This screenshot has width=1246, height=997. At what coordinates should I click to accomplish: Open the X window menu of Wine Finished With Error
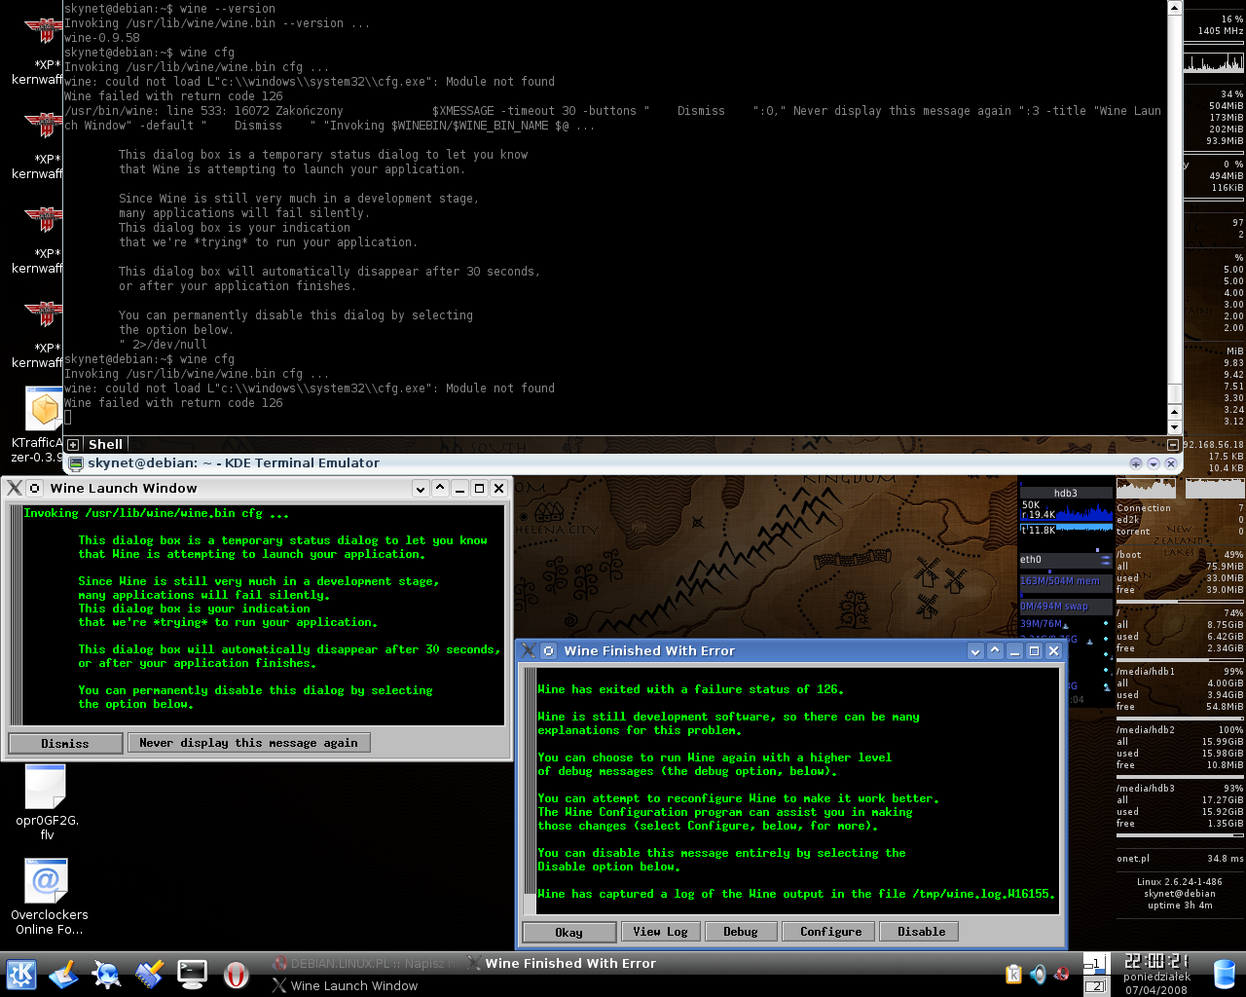click(x=529, y=650)
